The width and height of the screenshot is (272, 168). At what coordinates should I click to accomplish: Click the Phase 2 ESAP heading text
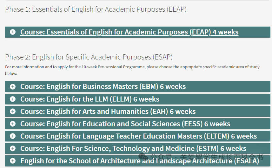point(89,57)
